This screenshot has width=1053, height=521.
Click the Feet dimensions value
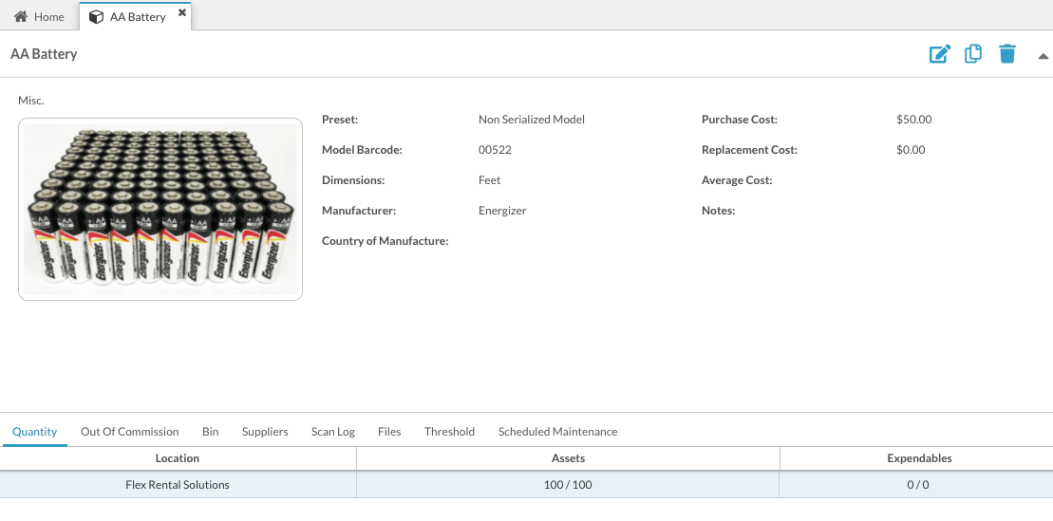(490, 180)
